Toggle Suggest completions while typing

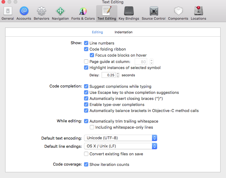(x=86, y=86)
